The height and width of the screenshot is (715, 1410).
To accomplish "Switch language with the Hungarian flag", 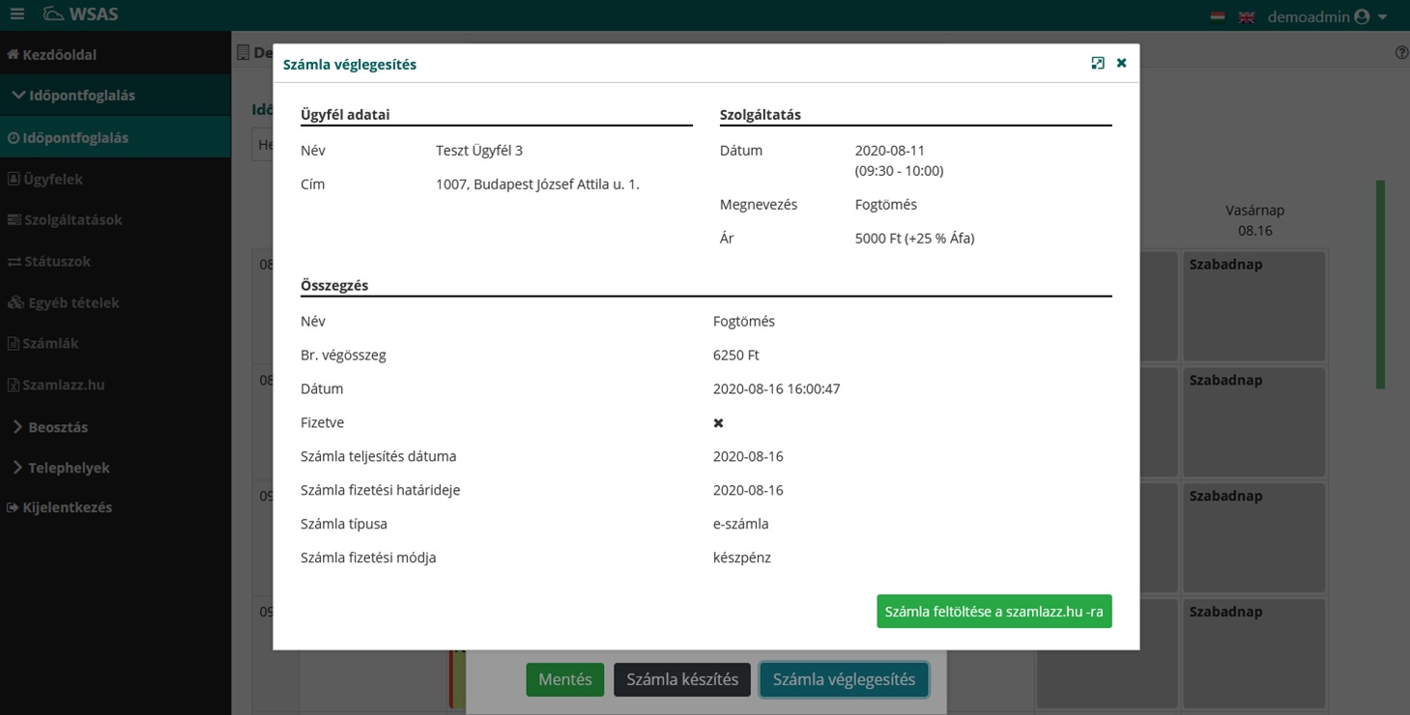I will [1218, 16].
